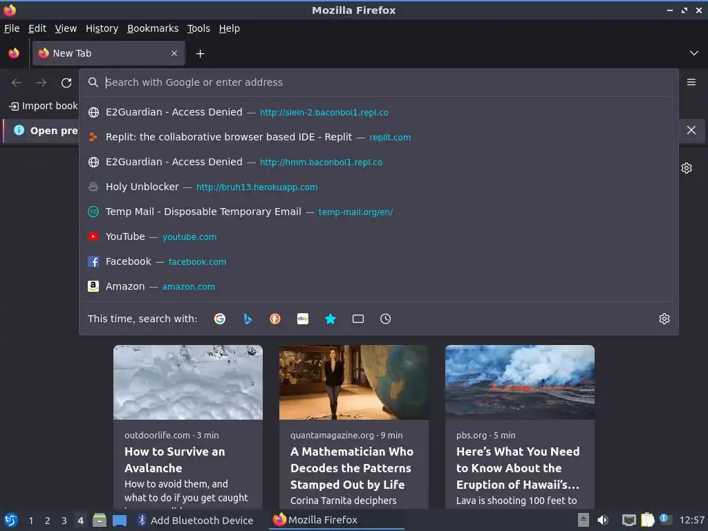Open Here's What You Need to Know headline
This screenshot has height=531, width=708.
[518, 468]
